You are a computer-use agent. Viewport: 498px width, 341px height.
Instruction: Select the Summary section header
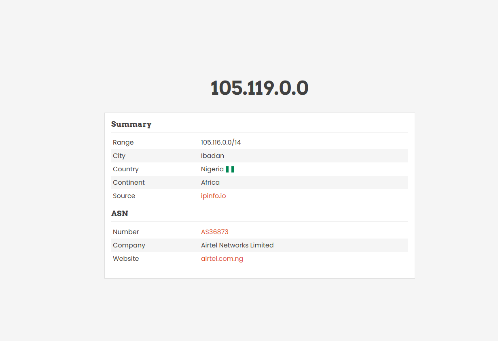pos(131,124)
